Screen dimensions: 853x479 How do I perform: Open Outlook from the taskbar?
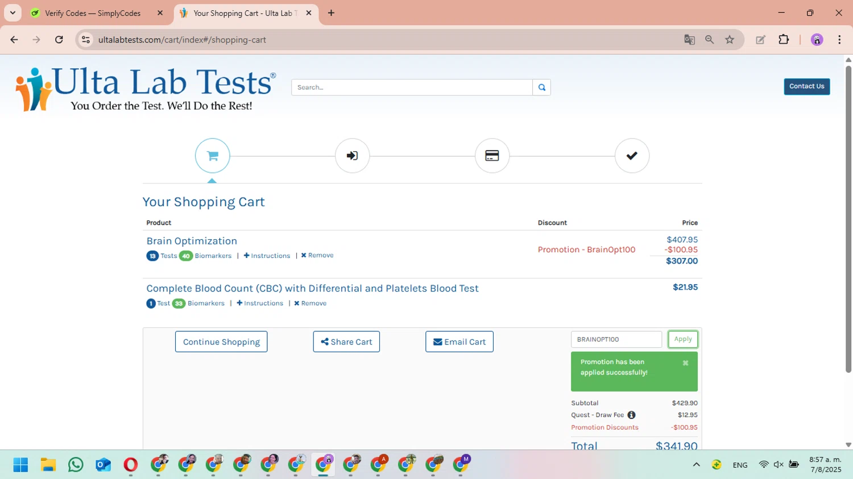[x=103, y=465]
